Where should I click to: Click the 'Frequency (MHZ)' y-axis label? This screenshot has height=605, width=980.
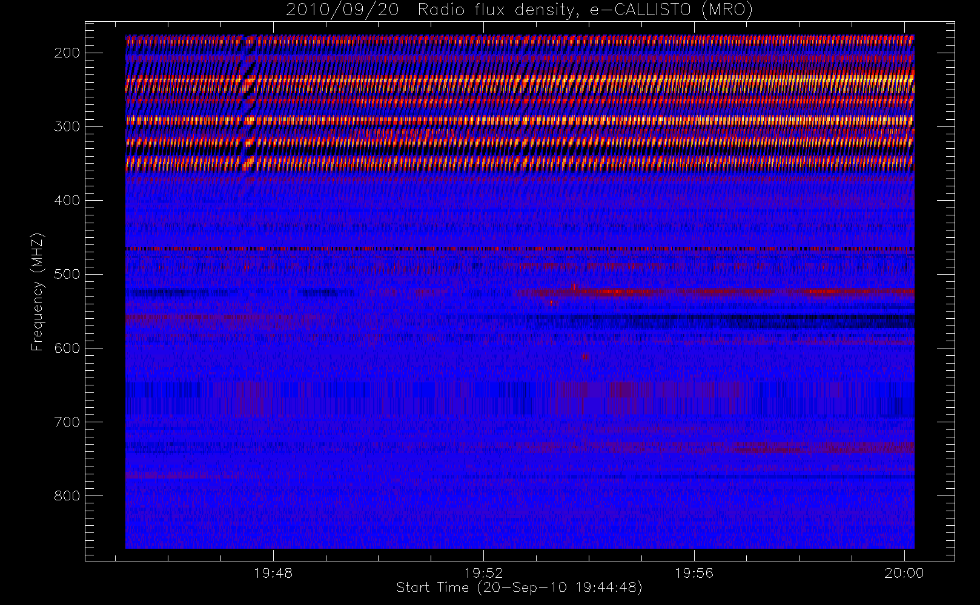pos(38,292)
